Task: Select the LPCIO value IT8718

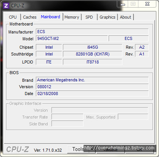Action: [x=93, y=62]
